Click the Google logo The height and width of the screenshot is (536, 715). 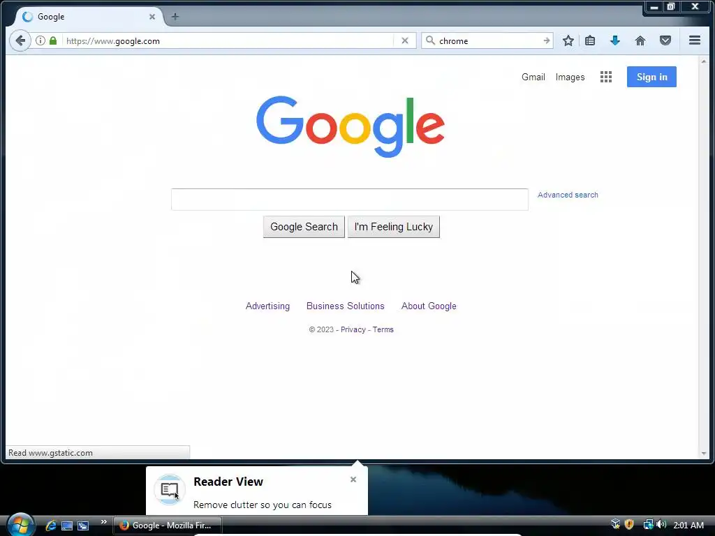coord(351,126)
